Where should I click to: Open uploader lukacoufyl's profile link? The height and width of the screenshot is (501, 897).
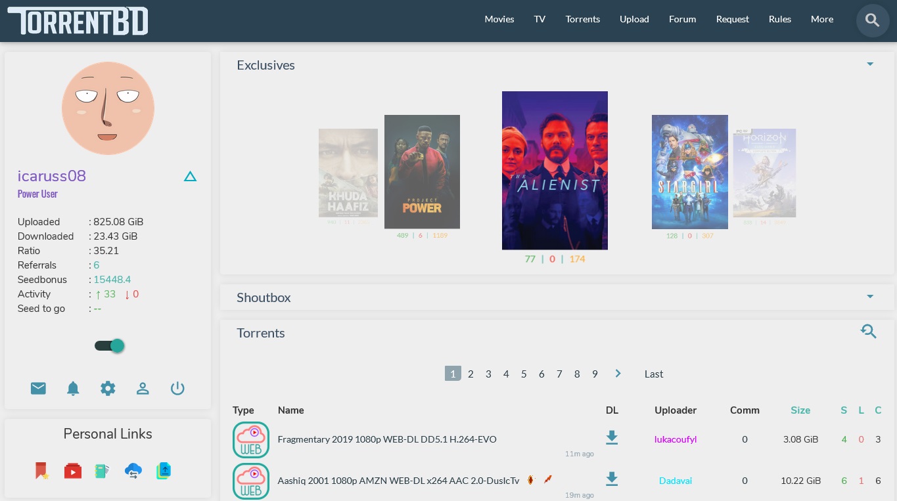[x=675, y=439]
